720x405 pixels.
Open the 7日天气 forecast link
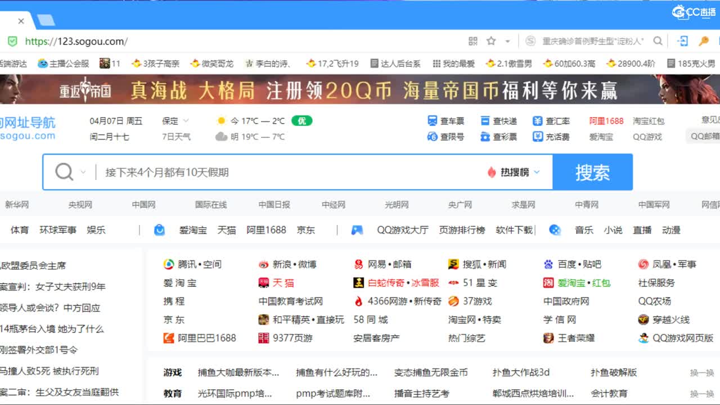click(176, 137)
